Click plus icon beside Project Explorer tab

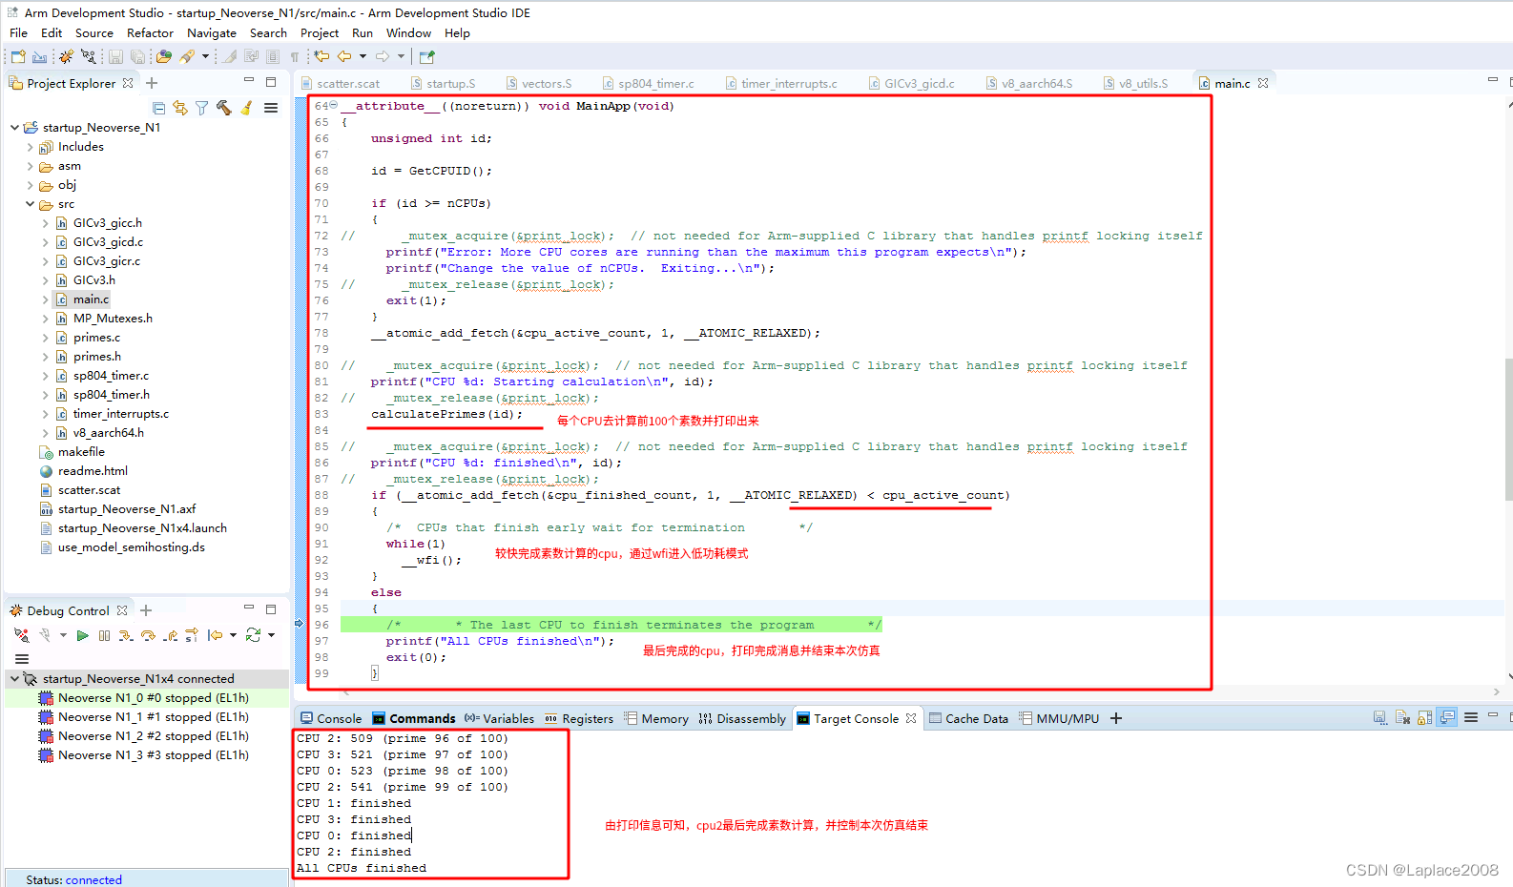pos(152,83)
